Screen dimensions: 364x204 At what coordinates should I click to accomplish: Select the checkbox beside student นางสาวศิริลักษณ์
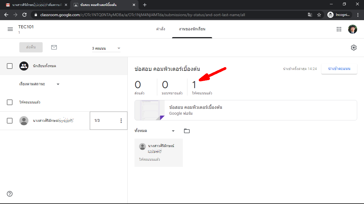(10, 121)
